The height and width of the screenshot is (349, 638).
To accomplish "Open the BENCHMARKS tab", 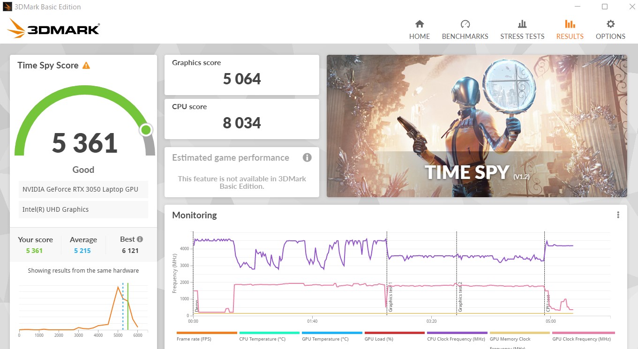I will pyautogui.click(x=465, y=30).
